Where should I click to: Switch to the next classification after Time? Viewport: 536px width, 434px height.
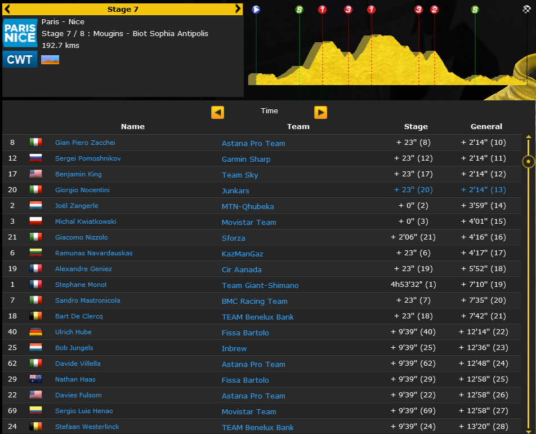(x=320, y=112)
